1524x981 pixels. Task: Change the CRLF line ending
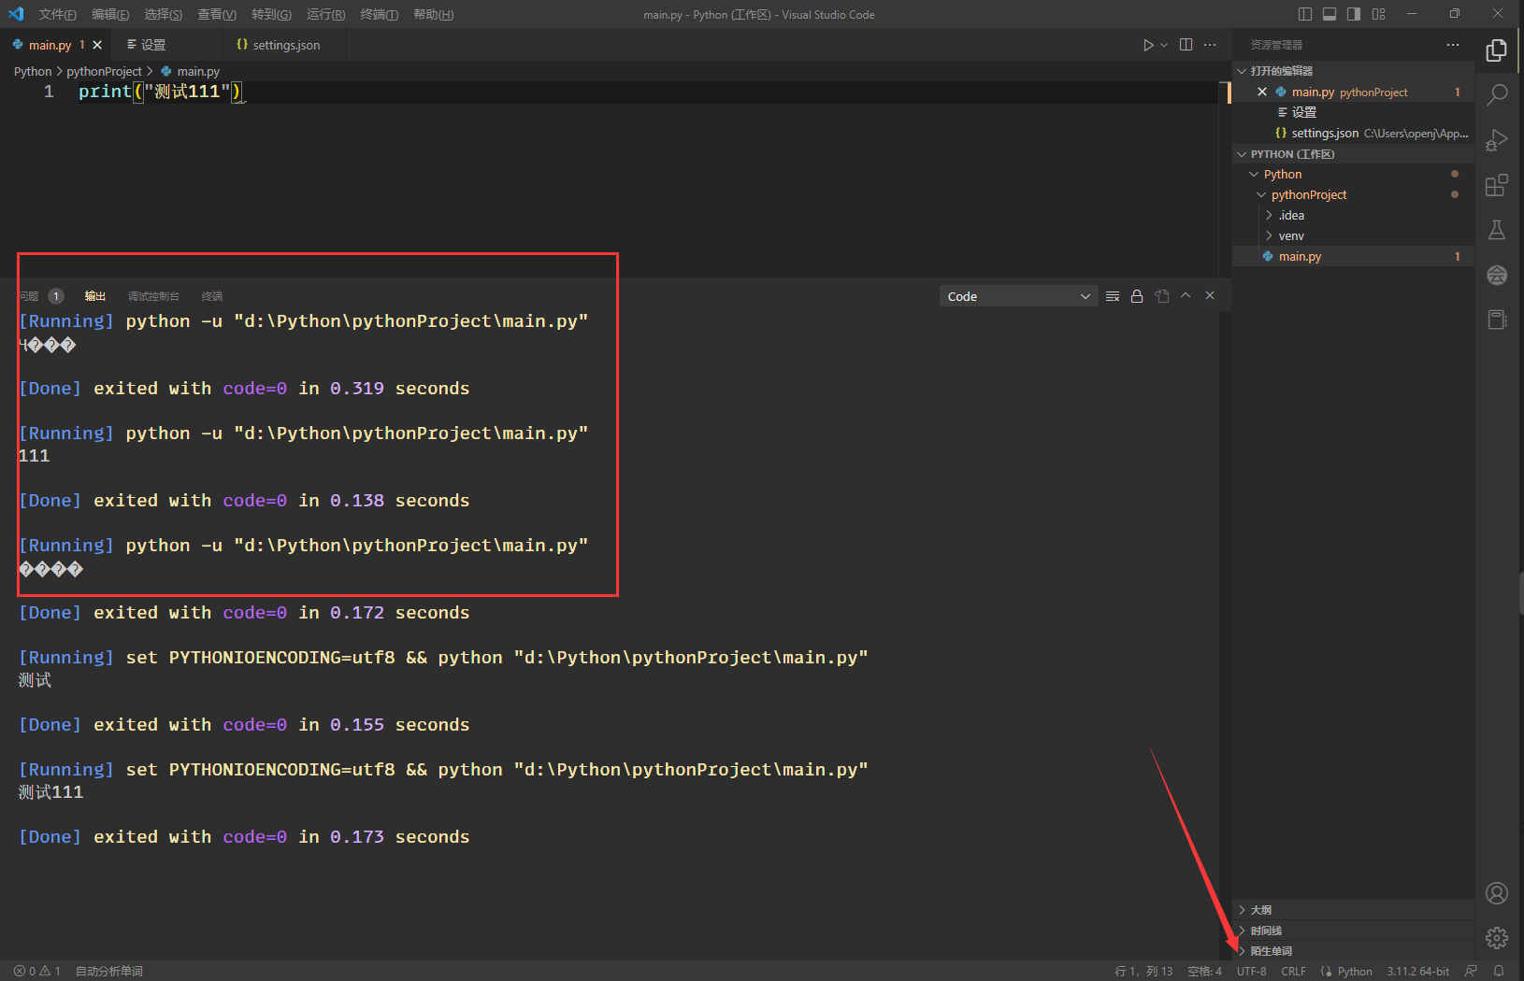(1293, 972)
